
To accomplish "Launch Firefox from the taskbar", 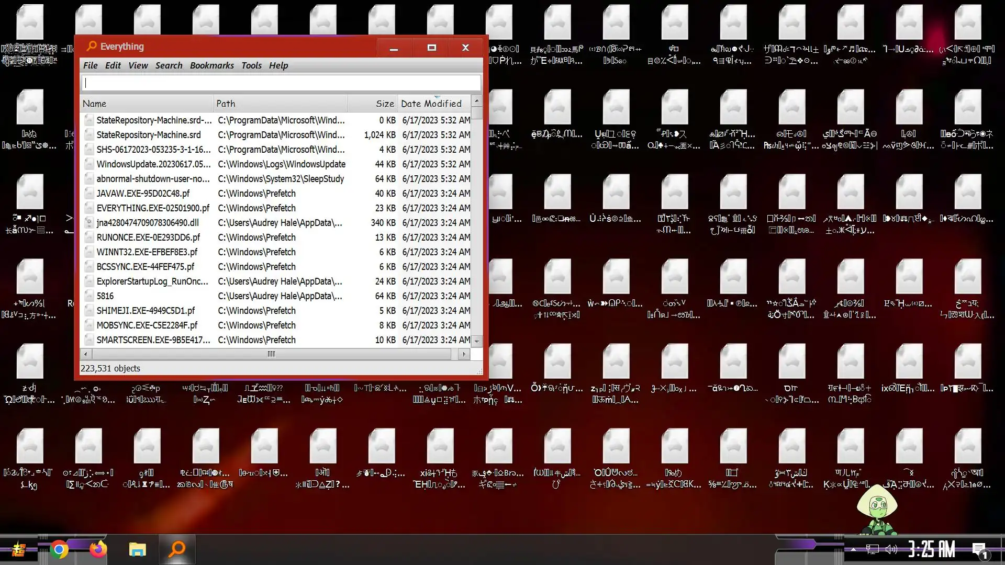I will point(98,549).
